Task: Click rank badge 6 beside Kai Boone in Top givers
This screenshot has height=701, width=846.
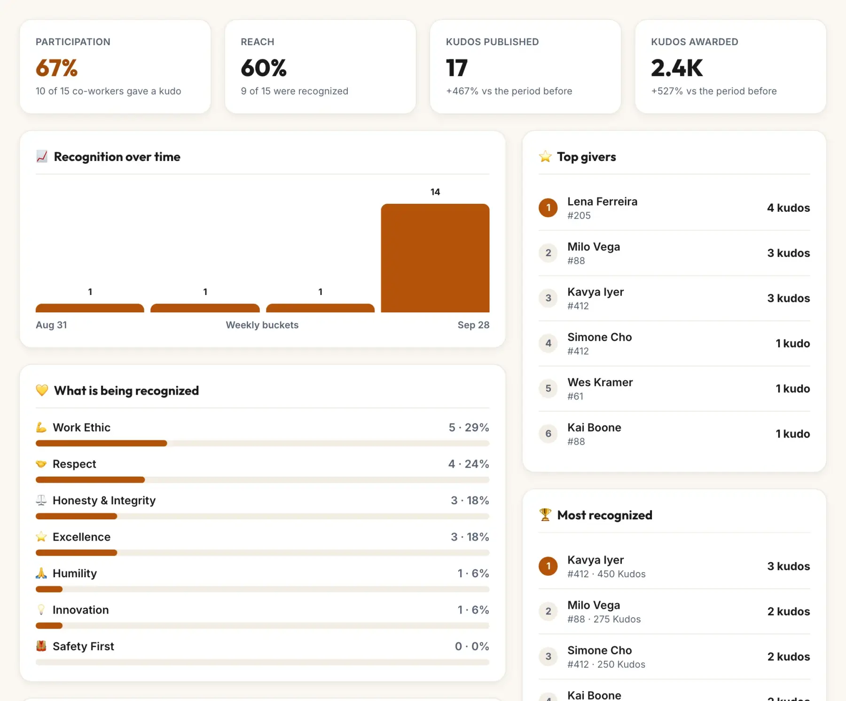Action: click(548, 433)
